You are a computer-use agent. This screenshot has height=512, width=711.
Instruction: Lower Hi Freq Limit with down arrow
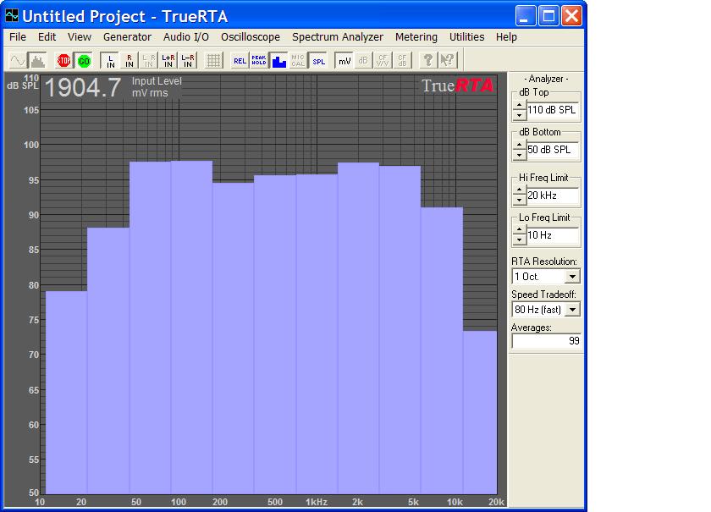click(x=519, y=201)
